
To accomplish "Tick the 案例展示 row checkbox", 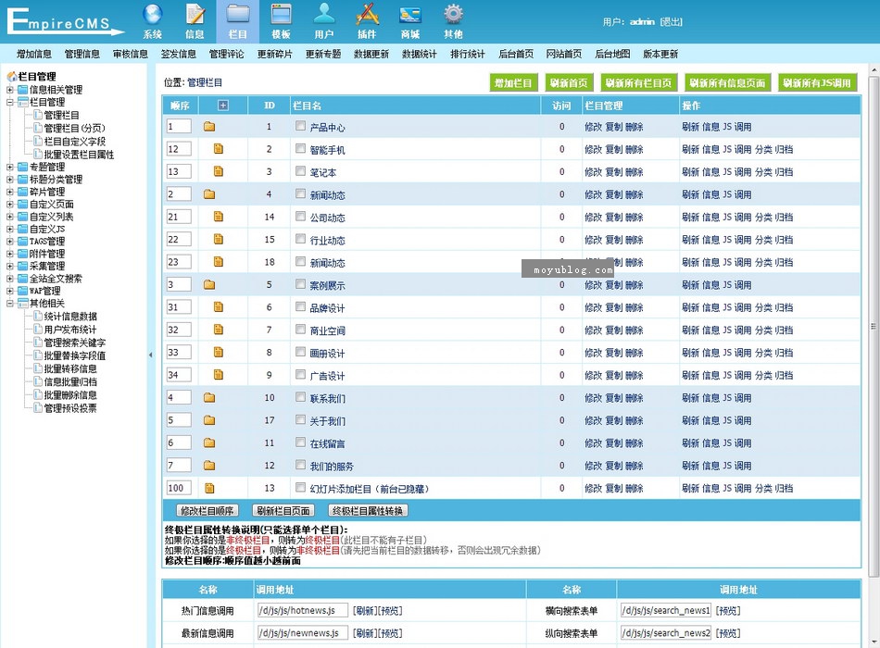I will (301, 284).
